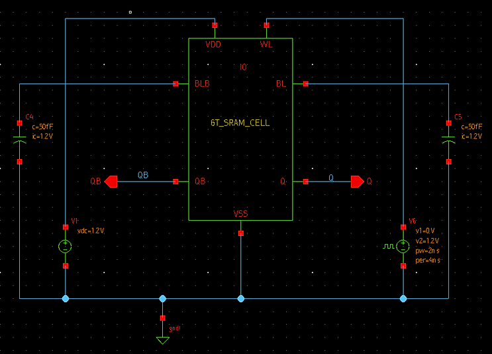This screenshot has height=354, width=492.
Task: Select the VSS terminal square
Action: click(x=241, y=233)
